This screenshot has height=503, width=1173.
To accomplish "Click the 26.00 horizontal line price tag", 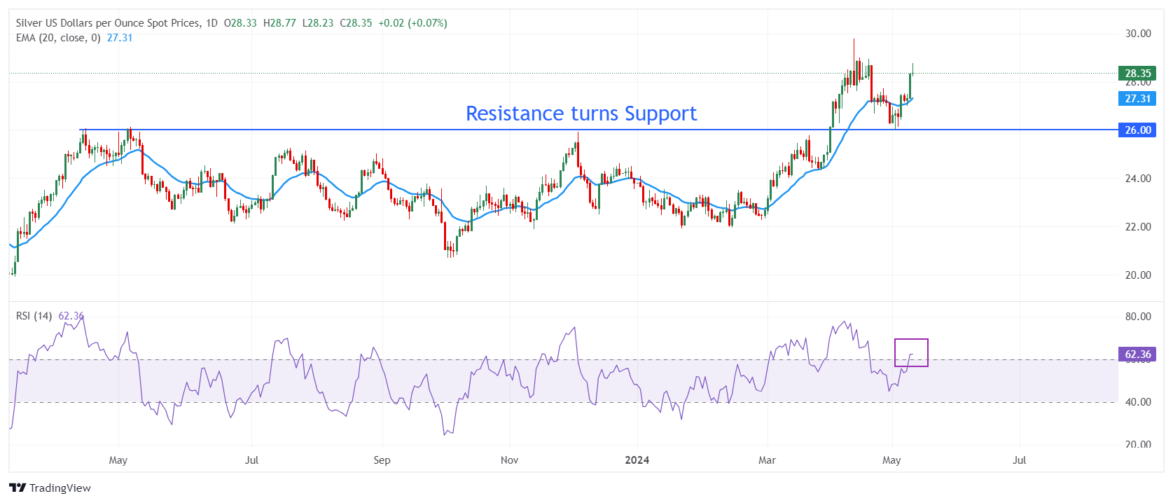I will coord(1137,130).
